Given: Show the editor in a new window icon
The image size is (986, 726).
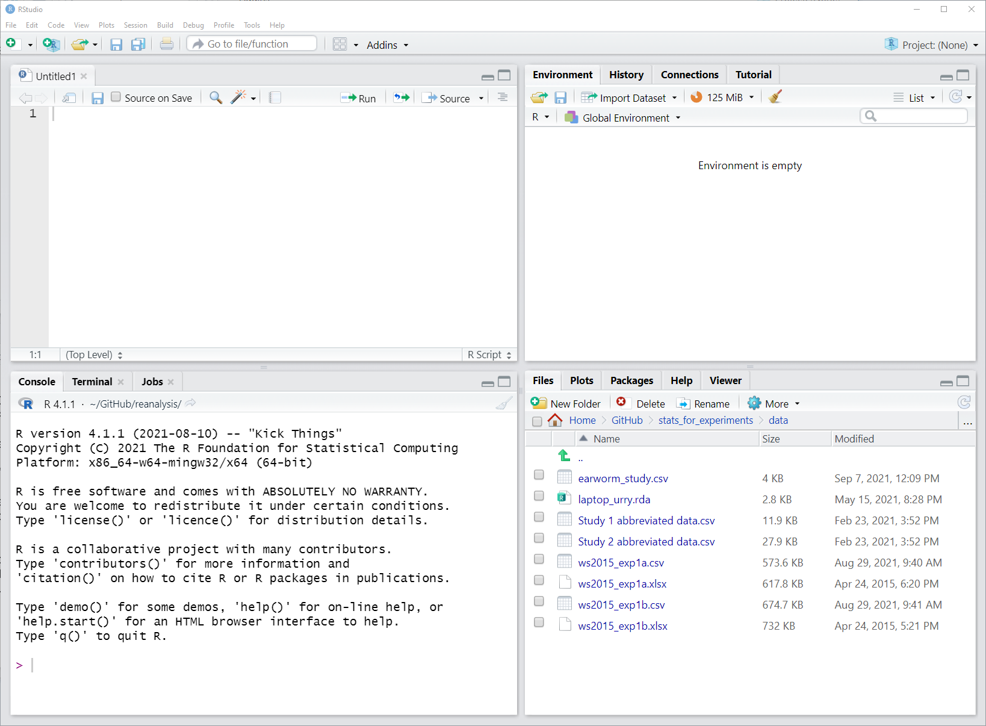Looking at the screenshot, I should coord(69,98).
